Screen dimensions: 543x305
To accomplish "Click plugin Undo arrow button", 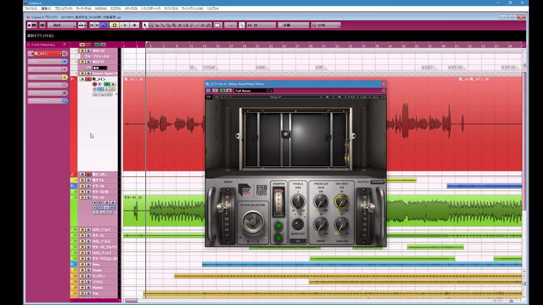I will [217, 97].
